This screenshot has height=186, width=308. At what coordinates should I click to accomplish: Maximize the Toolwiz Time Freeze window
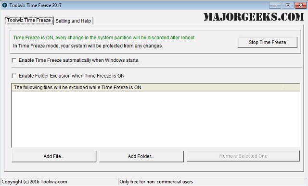click(x=288, y=5)
